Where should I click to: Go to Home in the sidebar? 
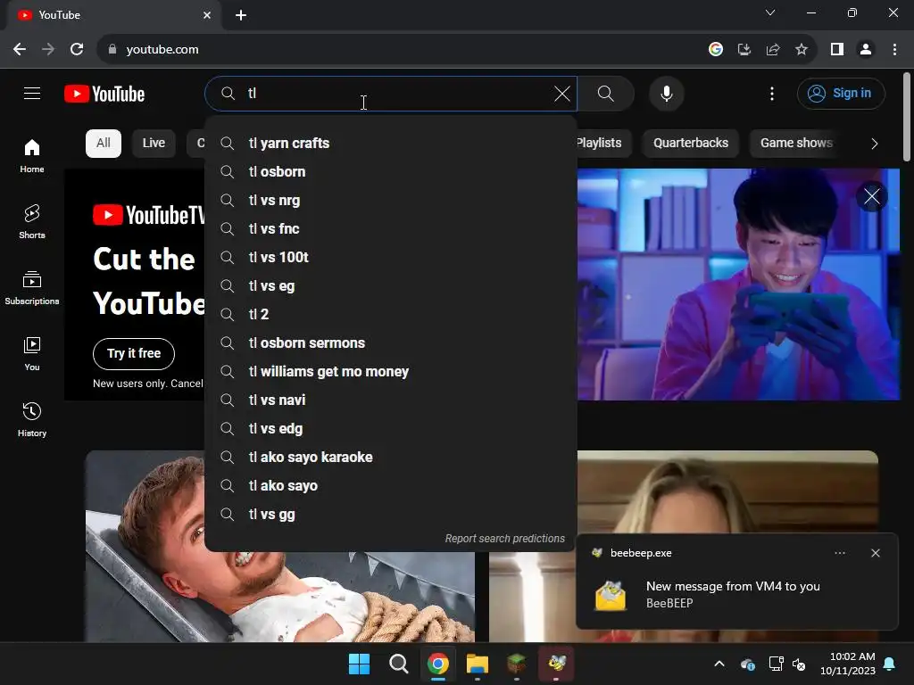(x=32, y=156)
